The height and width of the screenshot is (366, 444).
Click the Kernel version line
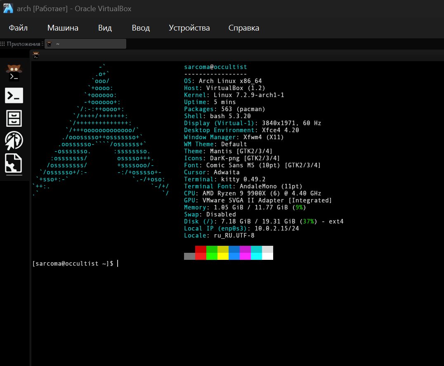pyautogui.click(x=234, y=95)
